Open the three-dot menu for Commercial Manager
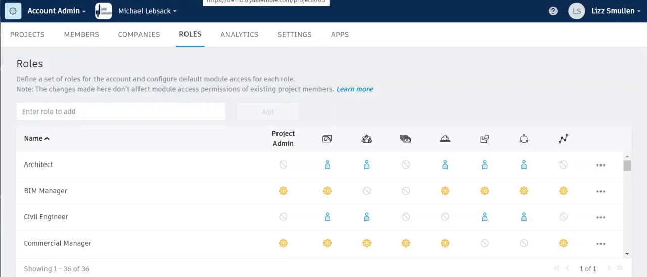Image resolution: width=647 pixels, height=277 pixels. point(600,244)
